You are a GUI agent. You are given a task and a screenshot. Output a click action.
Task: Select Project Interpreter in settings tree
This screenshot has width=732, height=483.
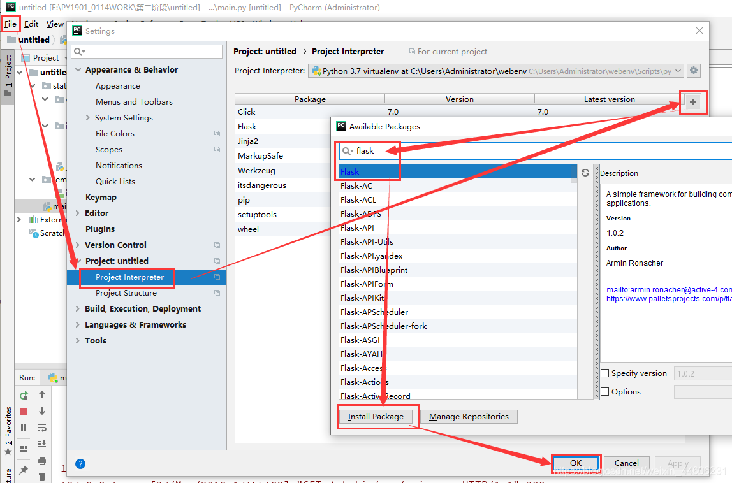click(x=130, y=277)
